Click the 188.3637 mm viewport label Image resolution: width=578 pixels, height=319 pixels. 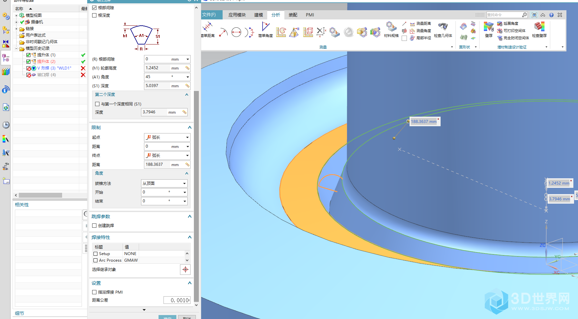(424, 122)
